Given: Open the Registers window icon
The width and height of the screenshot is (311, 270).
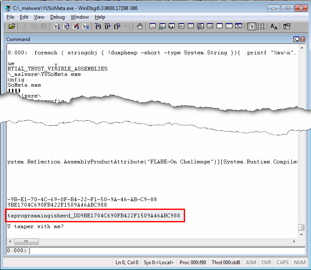Looking at the screenshot, I should point(181,27).
